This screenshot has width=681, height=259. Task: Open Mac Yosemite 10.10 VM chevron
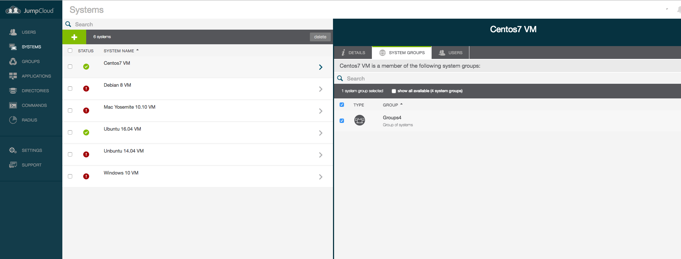pyautogui.click(x=321, y=111)
